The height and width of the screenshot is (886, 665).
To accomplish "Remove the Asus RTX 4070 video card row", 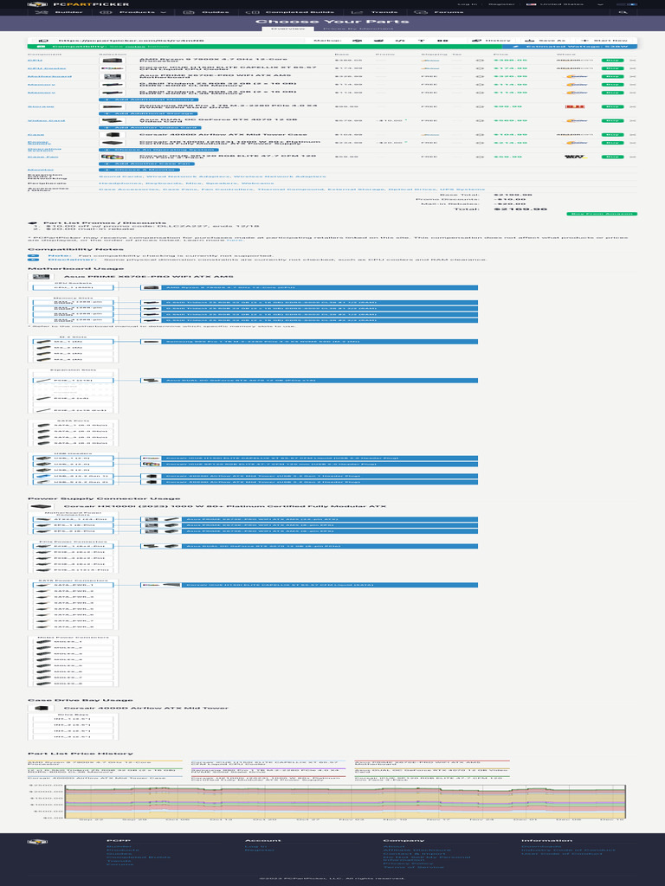I will (x=632, y=120).
